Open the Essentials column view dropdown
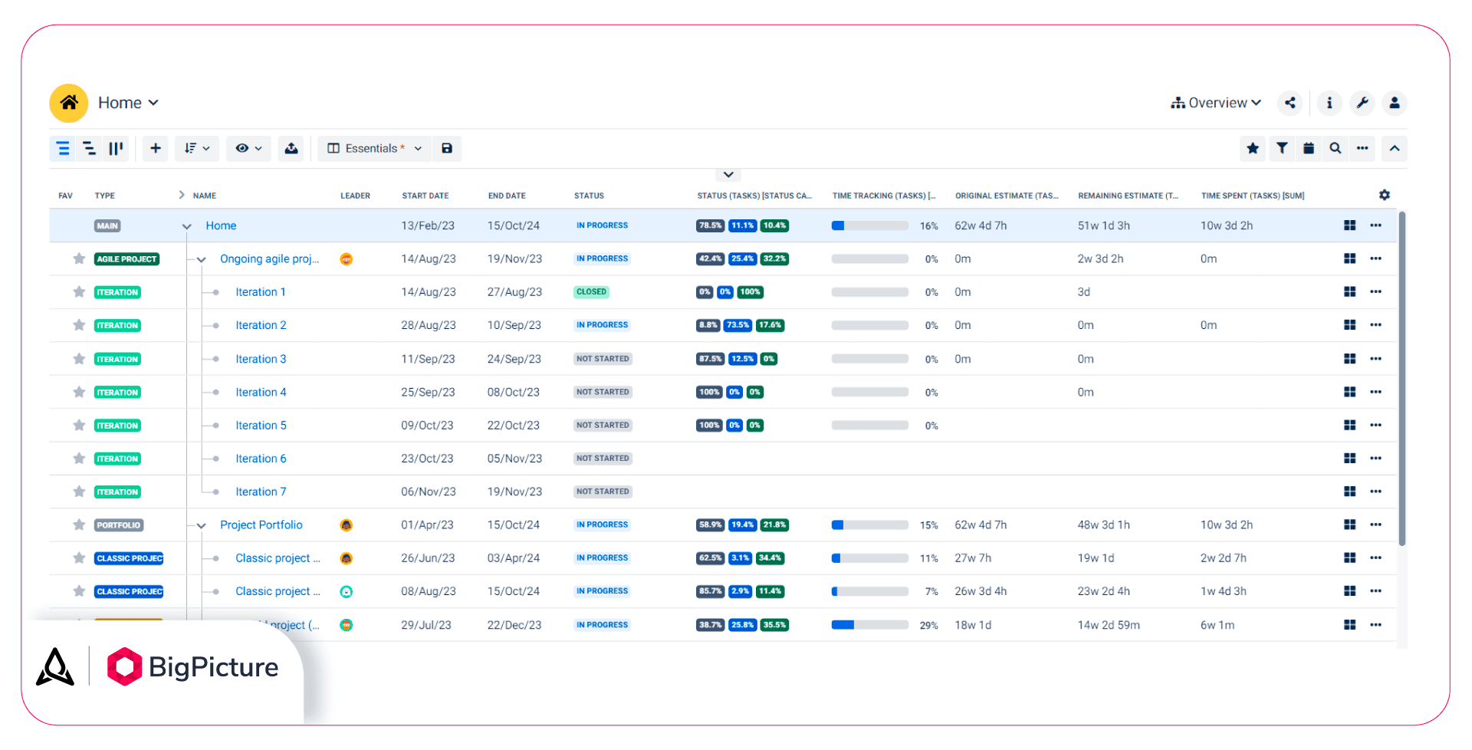The image size is (1472, 750). point(374,148)
